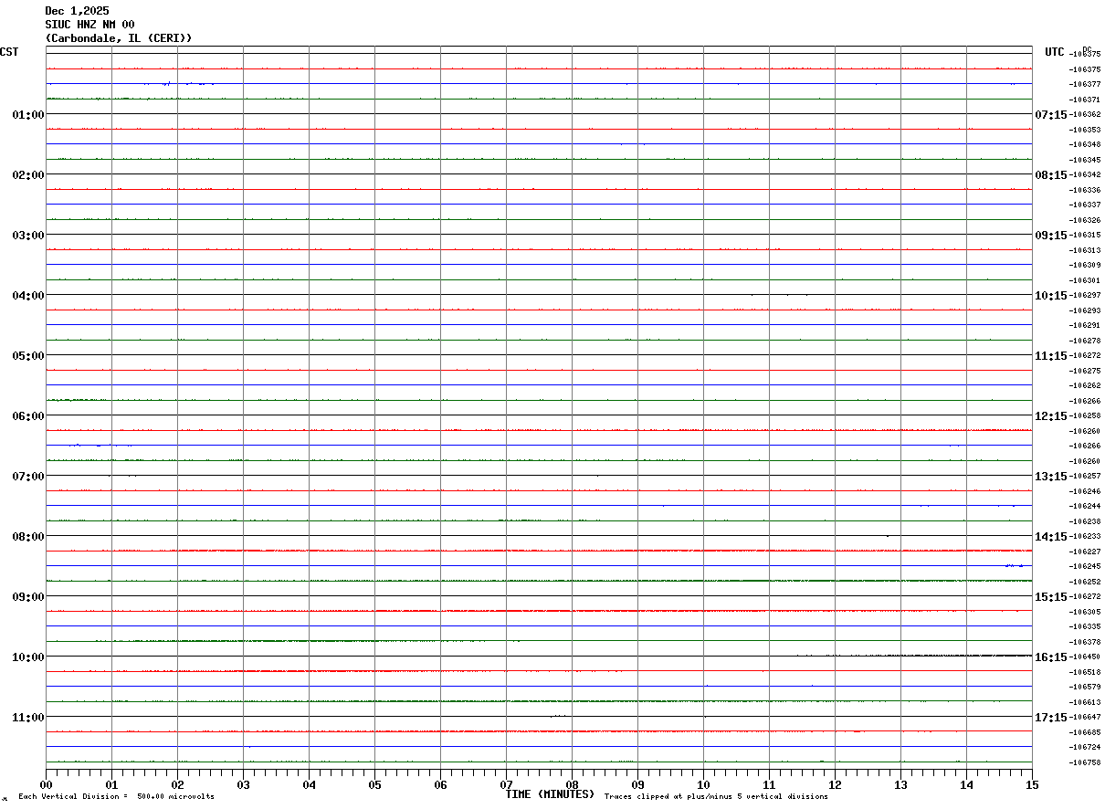
Task: Click the 10 minute axis tick label
Action: [x=704, y=784]
